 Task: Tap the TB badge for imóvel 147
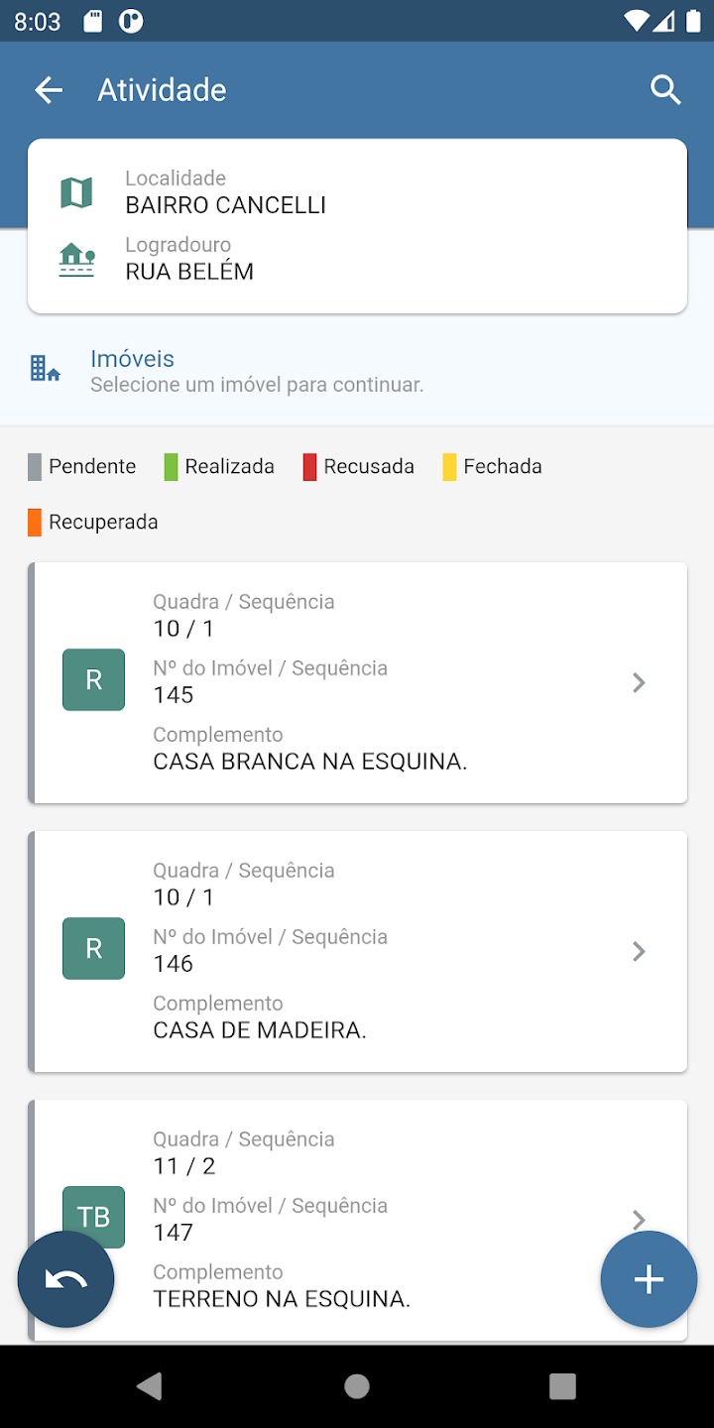point(93,1216)
